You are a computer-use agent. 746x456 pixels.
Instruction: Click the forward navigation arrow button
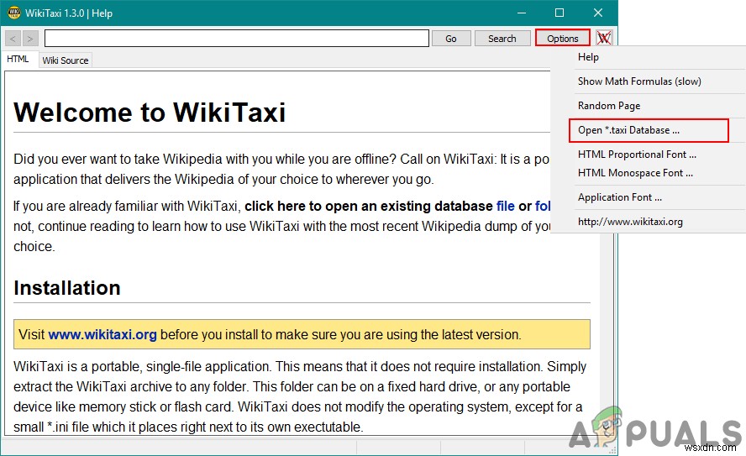pos(30,39)
